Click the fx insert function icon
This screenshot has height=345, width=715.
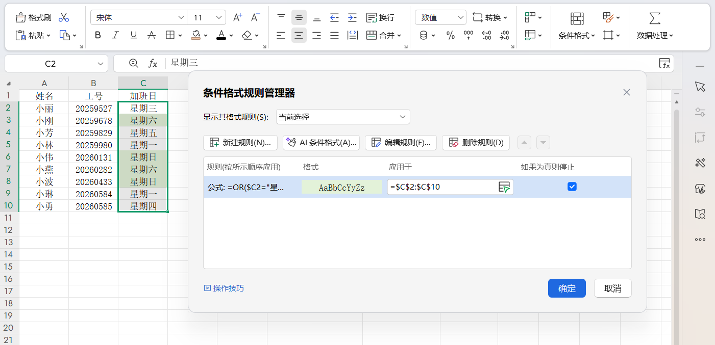pyautogui.click(x=153, y=64)
